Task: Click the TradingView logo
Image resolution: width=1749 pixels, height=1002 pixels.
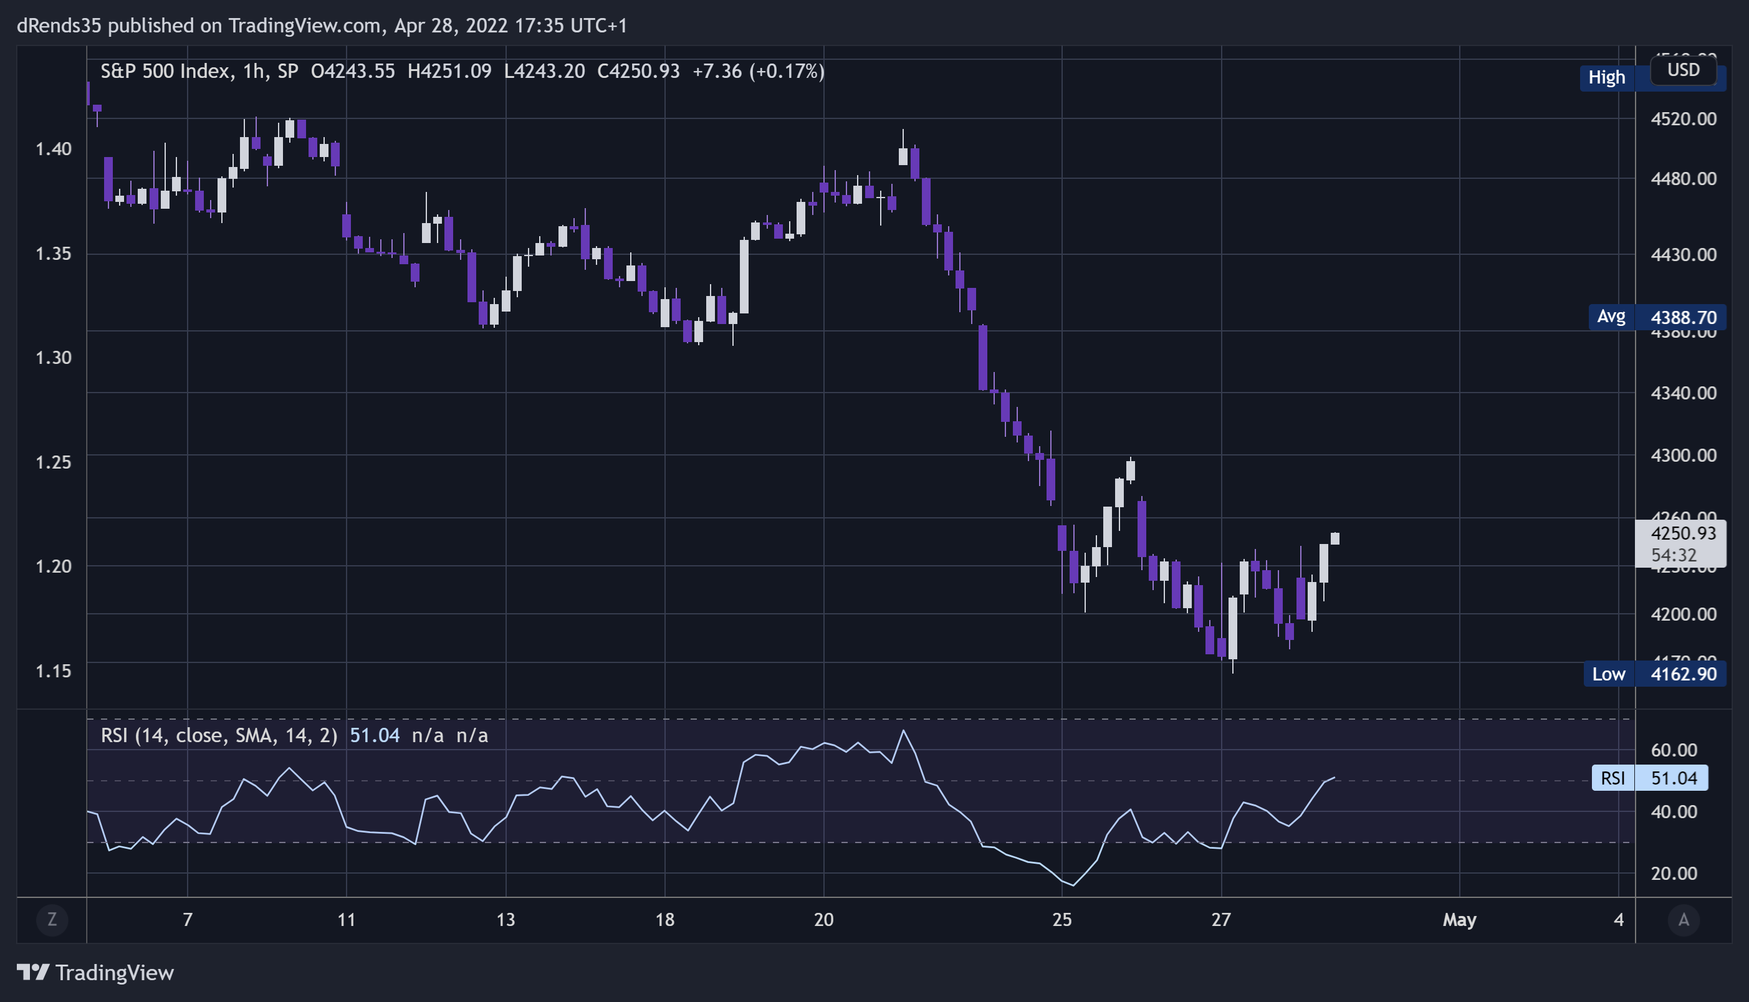Action: coord(95,973)
